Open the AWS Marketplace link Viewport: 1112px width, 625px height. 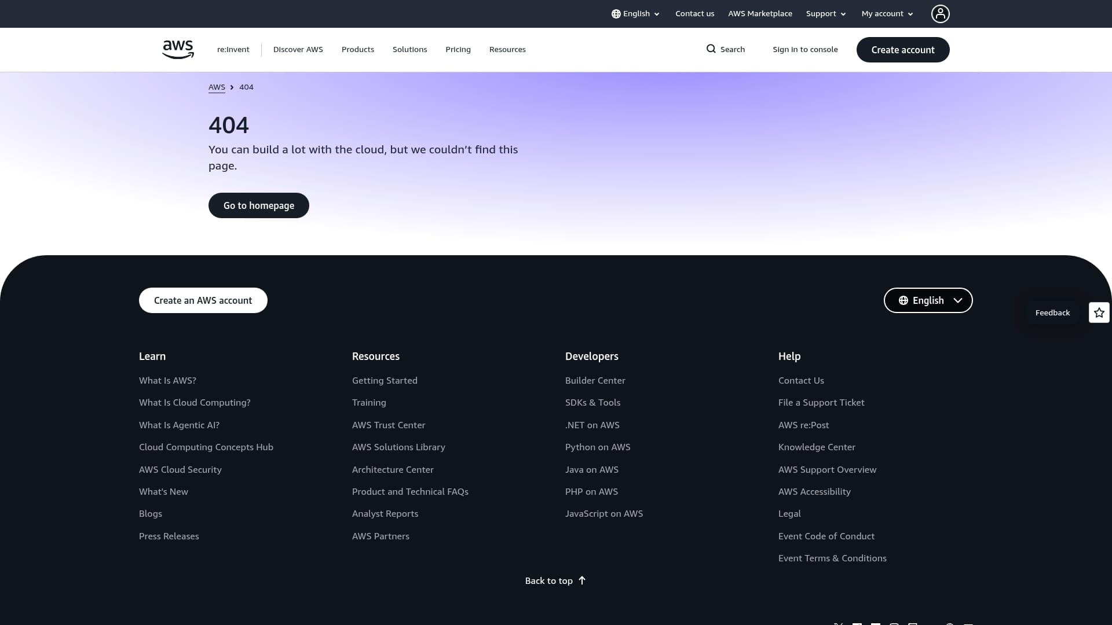point(760,14)
